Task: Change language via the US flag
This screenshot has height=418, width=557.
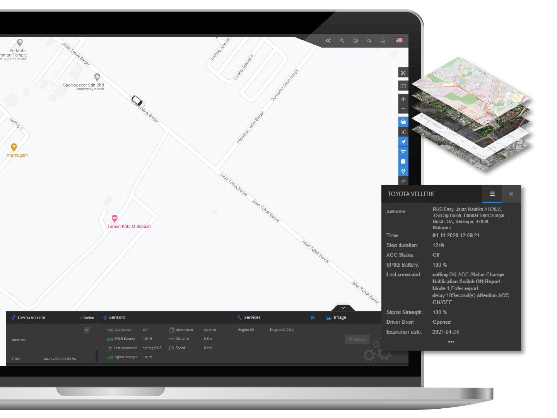Action: click(x=399, y=40)
